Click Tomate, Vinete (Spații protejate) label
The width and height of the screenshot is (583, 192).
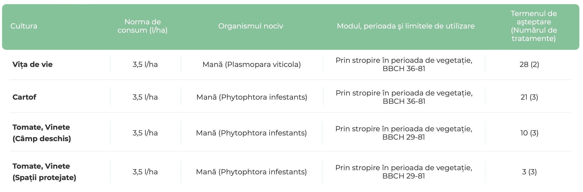[x=44, y=172]
